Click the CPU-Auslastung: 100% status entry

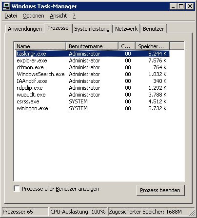click(x=78, y=212)
